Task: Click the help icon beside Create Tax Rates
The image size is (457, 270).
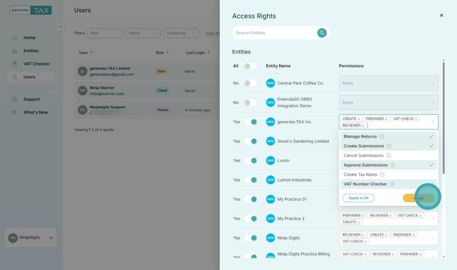Action: click(382, 175)
